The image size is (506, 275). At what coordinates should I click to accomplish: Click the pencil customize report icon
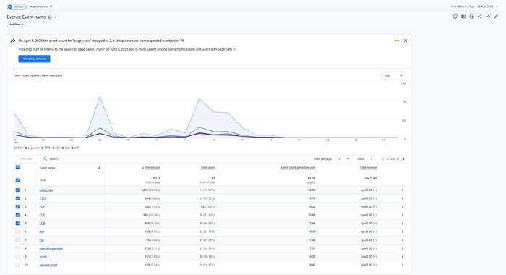point(496,17)
